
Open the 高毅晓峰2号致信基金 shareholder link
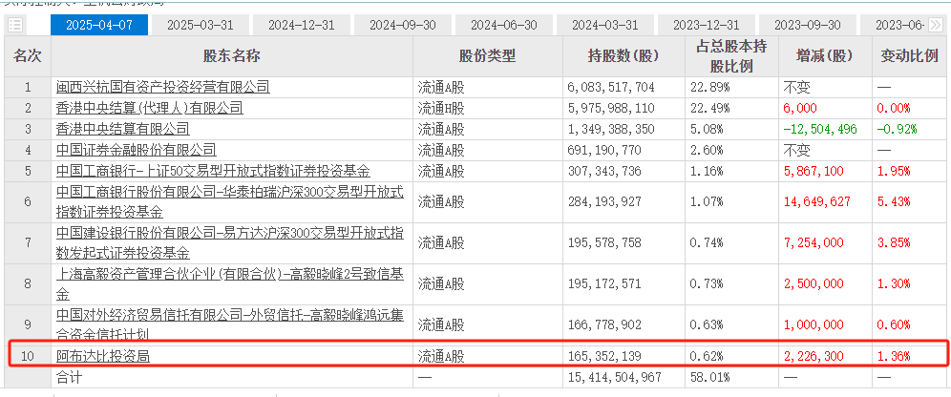(229, 284)
